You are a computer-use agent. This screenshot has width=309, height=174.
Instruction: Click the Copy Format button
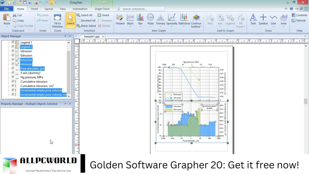tap(23, 26)
